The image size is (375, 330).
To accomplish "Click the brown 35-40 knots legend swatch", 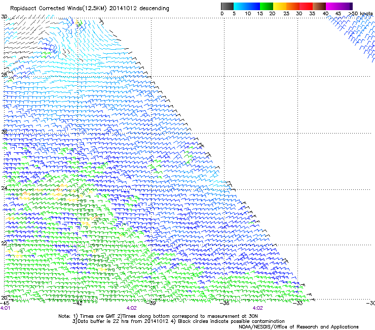I will pyautogui.click(x=319, y=6).
